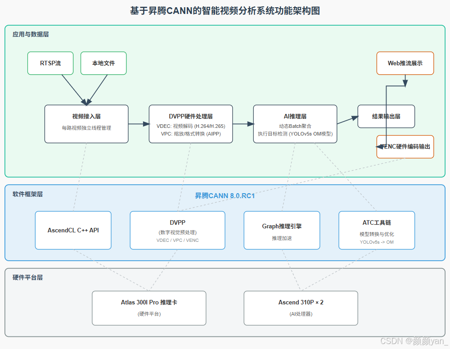Screen dimensions: 450x349
Task: Select the VENC硬件编码输出 box
Action: [405, 147]
